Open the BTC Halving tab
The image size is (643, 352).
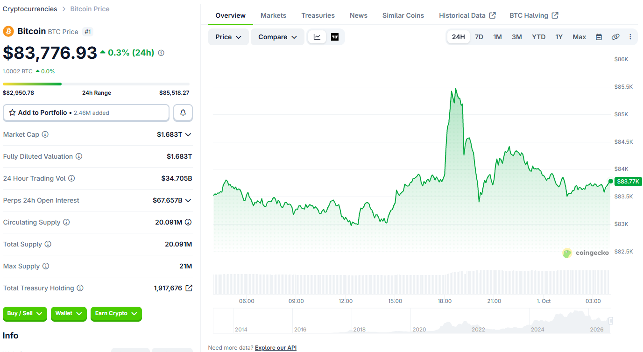click(x=534, y=15)
